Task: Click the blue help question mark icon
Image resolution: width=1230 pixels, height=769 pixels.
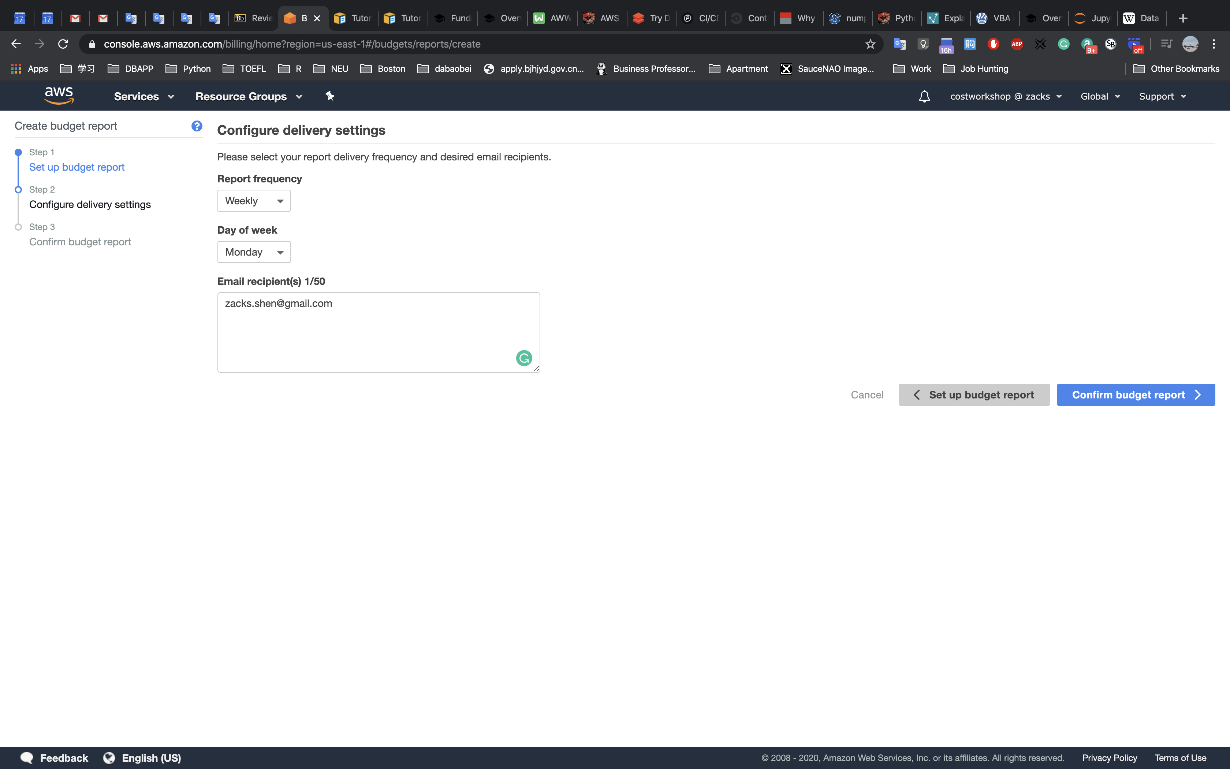Action: coord(197,126)
